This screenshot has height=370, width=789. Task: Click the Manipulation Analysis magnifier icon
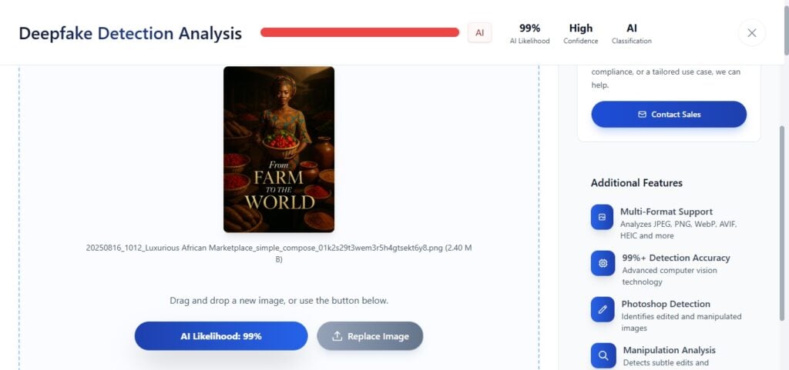pyautogui.click(x=603, y=355)
